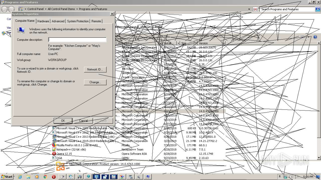Sort list by Publisher column header
The image size is (321, 180).
point(141,43)
